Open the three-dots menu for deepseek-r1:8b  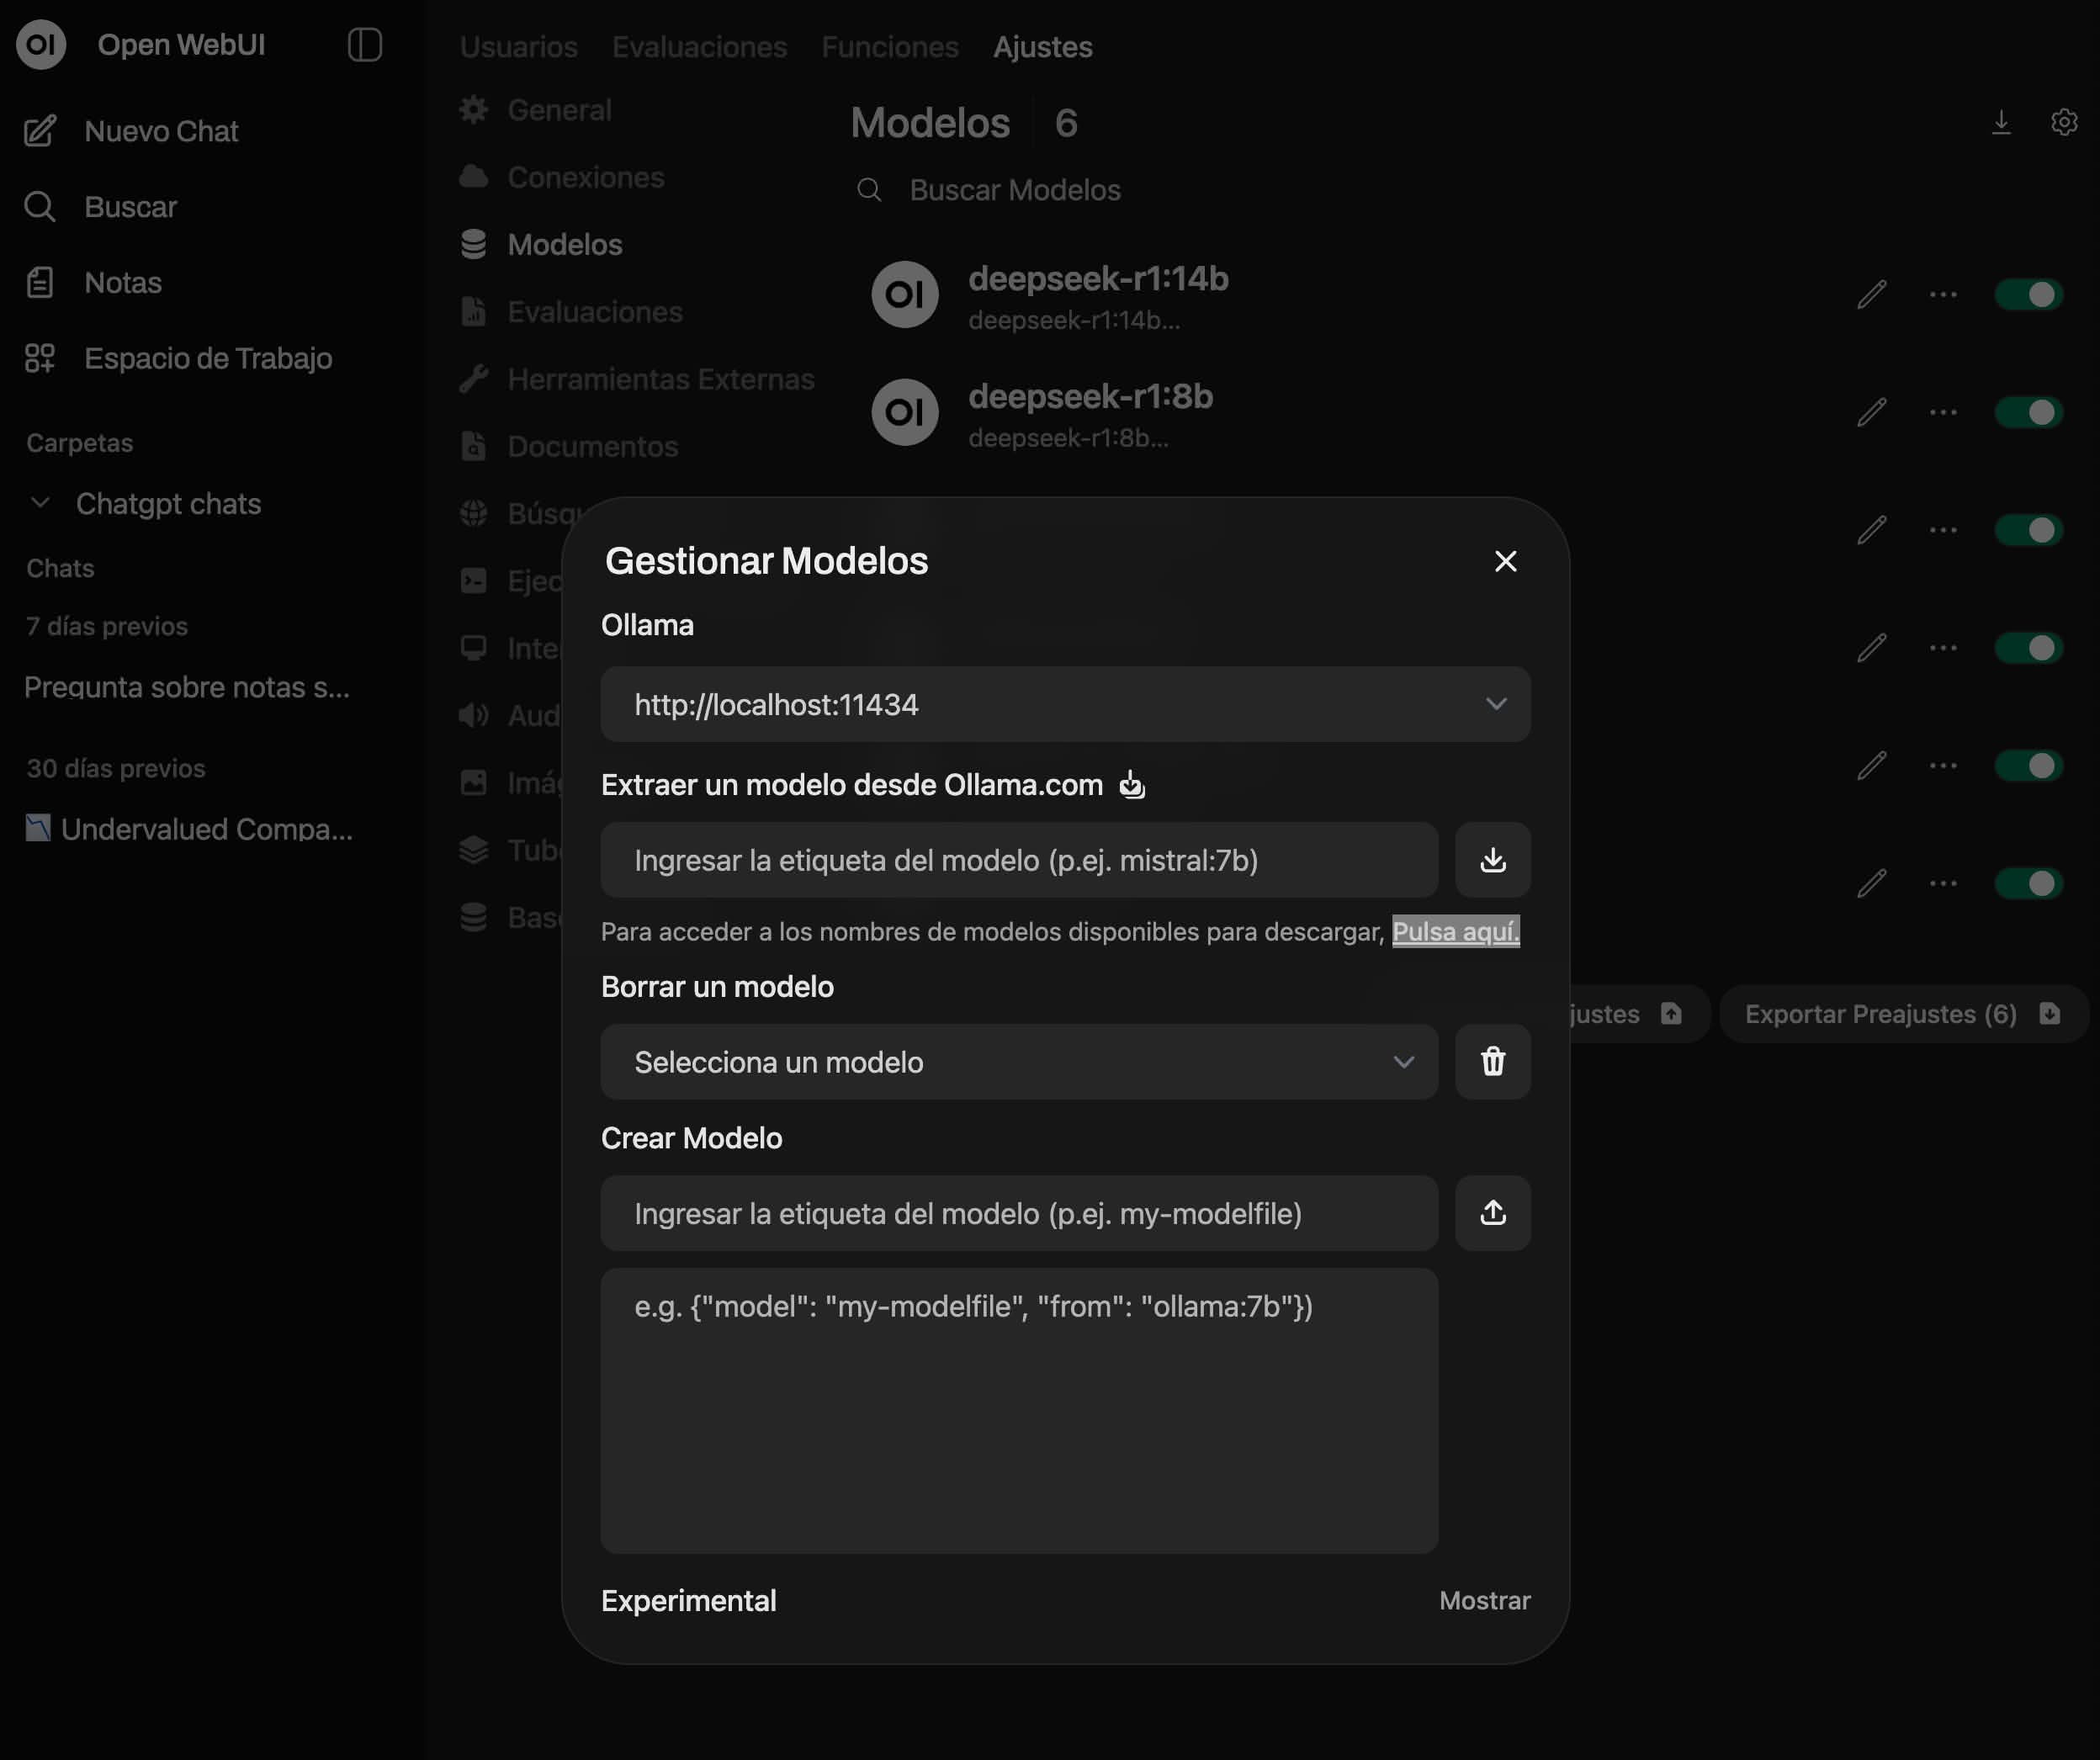pos(1943,413)
